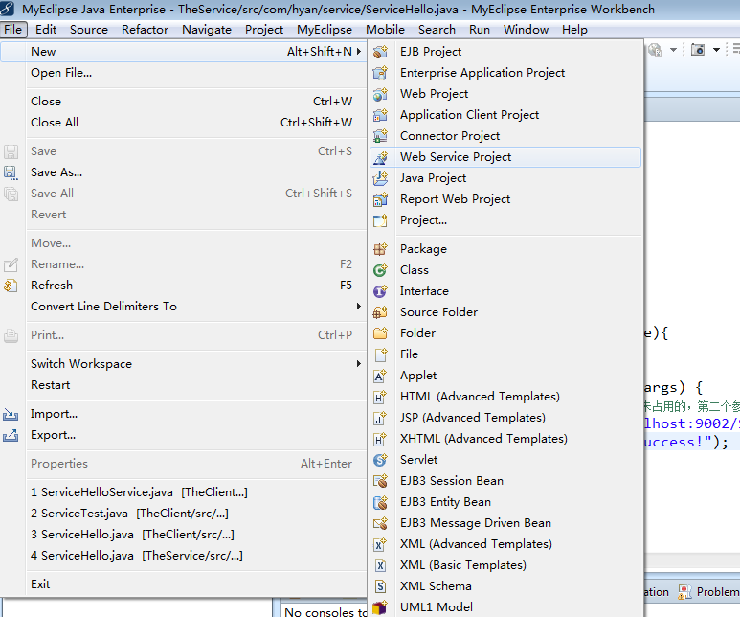The width and height of the screenshot is (740, 617).
Task: Click the Enterprise Application Project icon
Action: pyautogui.click(x=380, y=73)
